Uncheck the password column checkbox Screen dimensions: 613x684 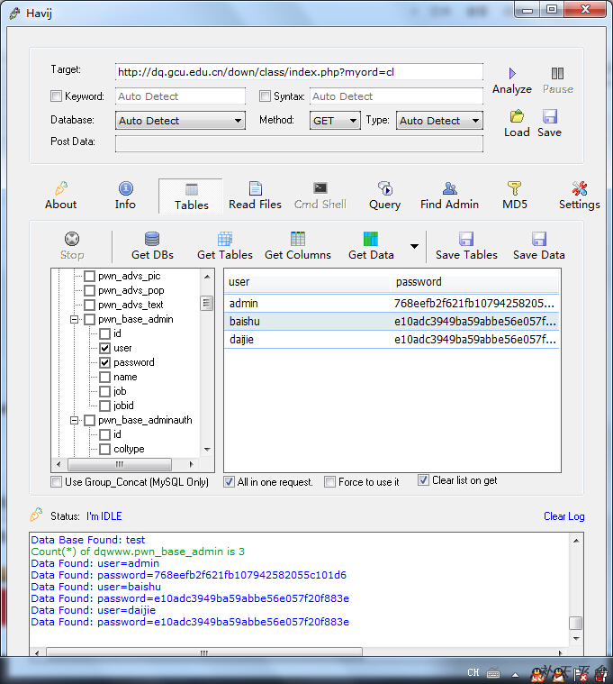tap(104, 362)
